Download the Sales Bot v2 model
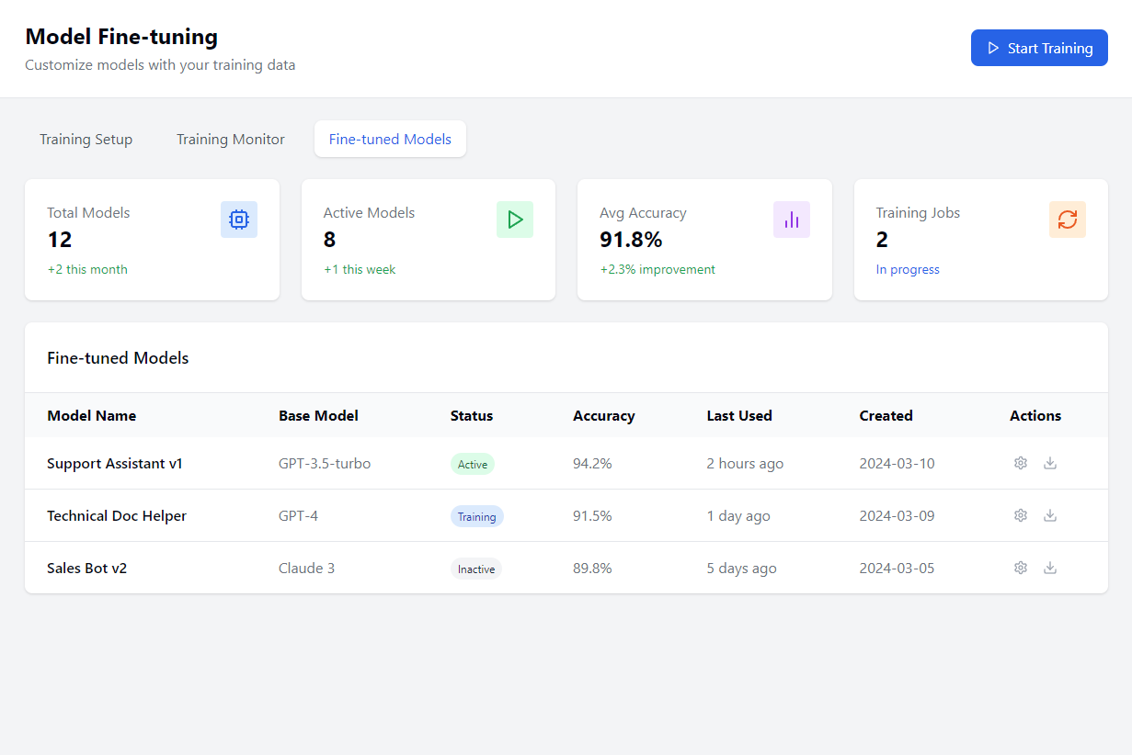The width and height of the screenshot is (1132, 755). point(1050,568)
